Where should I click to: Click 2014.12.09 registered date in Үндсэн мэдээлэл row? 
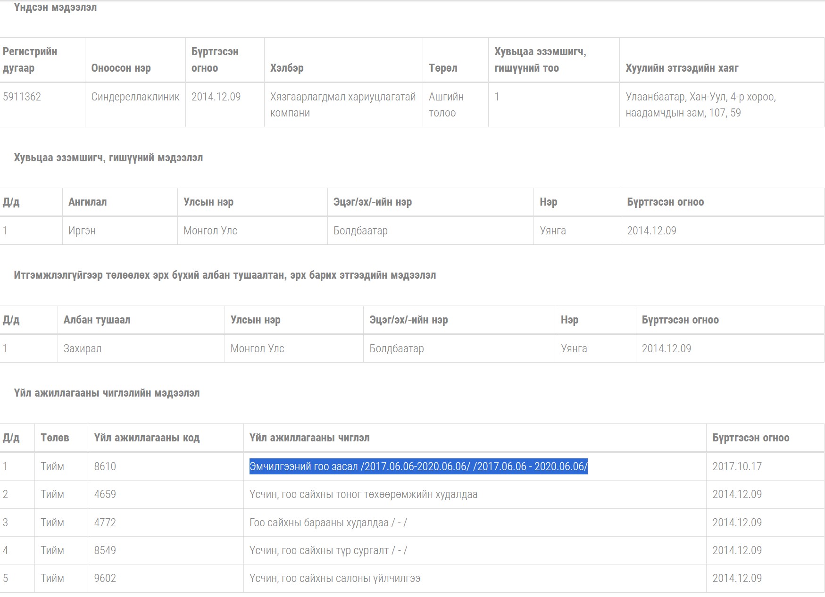pyautogui.click(x=216, y=97)
